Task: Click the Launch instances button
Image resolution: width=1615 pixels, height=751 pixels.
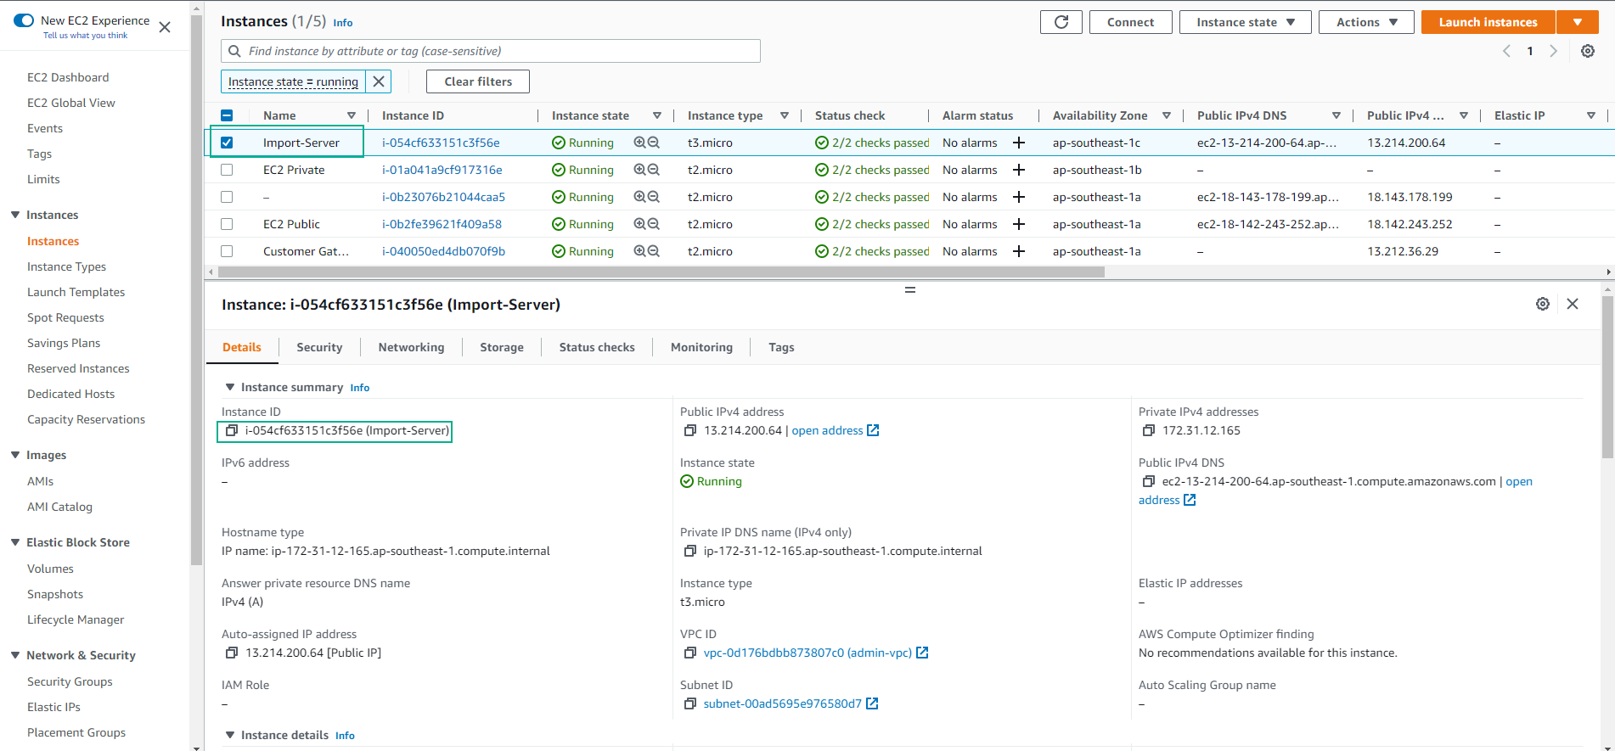Action: click(1488, 22)
